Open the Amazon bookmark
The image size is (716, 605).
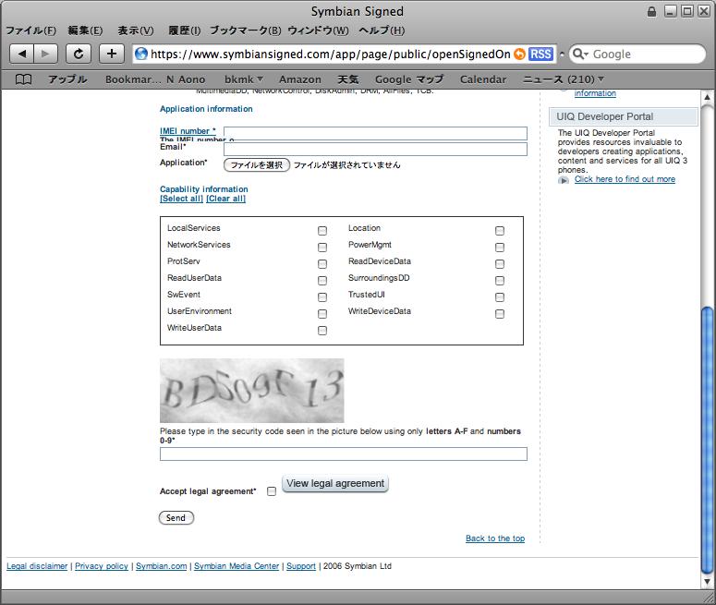[x=300, y=79]
